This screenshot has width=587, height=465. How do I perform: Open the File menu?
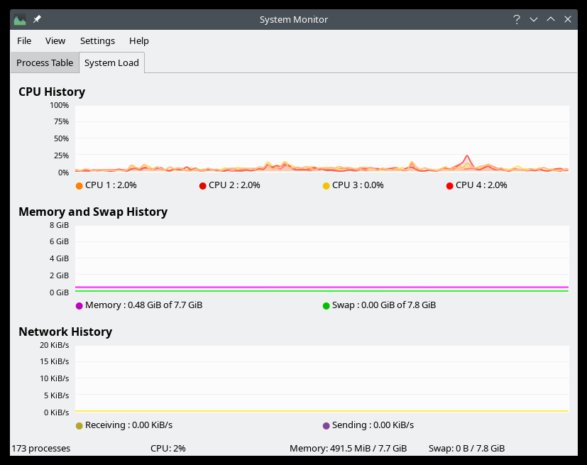[24, 40]
